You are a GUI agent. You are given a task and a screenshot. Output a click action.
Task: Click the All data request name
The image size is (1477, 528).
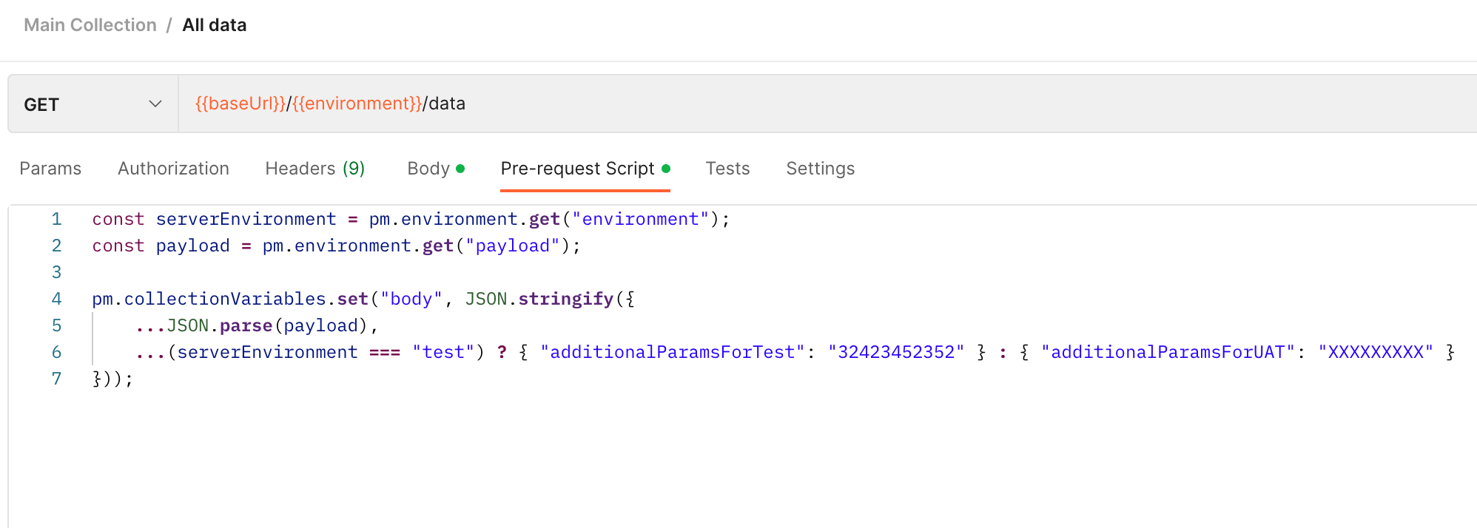(214, 25)
